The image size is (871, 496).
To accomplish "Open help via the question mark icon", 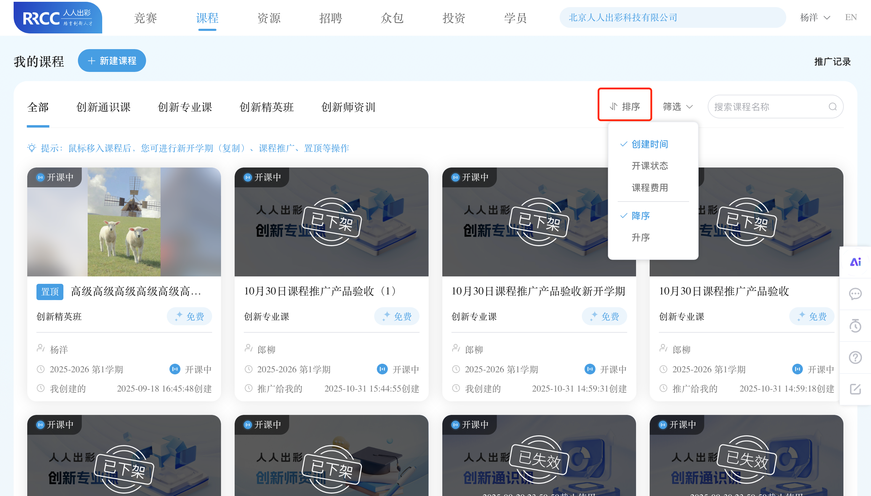I will coord(855,357).
